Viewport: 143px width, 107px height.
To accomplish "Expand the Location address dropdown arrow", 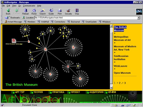I will [139, 18].
